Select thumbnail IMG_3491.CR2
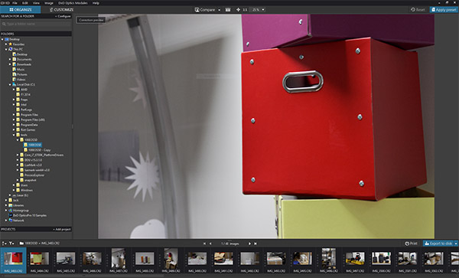Image resolution: width=459 pixels, height=278 pixels. pyautogui.click(x=223, y=260)
